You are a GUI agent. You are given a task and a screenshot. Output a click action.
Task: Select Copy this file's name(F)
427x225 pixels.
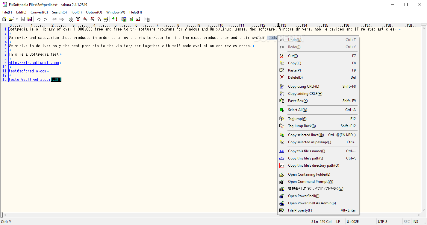coord(318,151)
